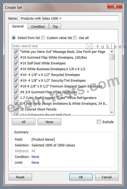Toggle the 12 Colored Short Pencils checkbox

(x=16, y=109)
